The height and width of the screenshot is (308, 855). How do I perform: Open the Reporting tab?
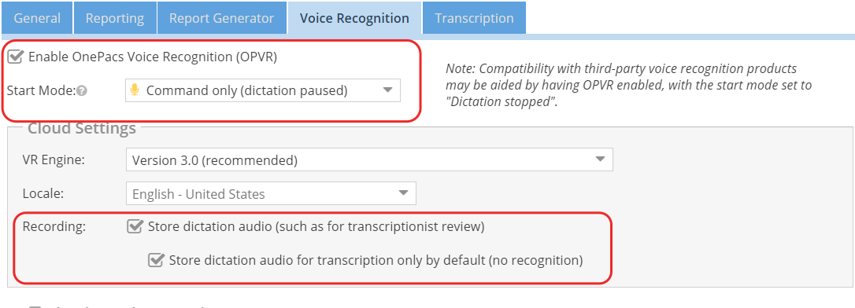coord(115,18)
